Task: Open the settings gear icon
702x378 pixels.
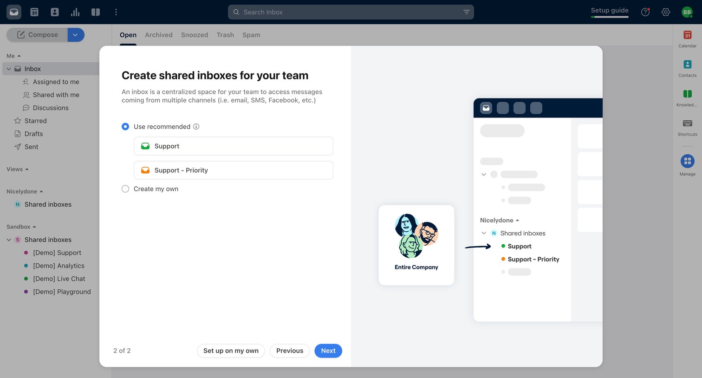Action: tap(666, 12)
